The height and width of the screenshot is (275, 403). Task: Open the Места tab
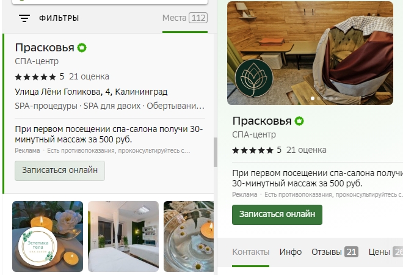pyautogui.click(x=185, y=18)
